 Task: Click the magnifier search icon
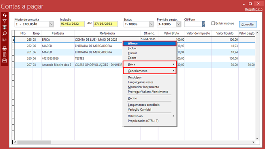tap(4, 34)
